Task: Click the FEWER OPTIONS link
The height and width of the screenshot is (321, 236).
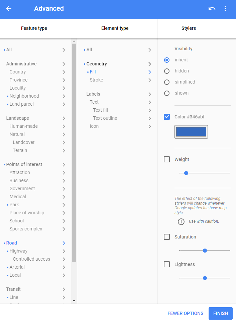Action: pos(186,313)
